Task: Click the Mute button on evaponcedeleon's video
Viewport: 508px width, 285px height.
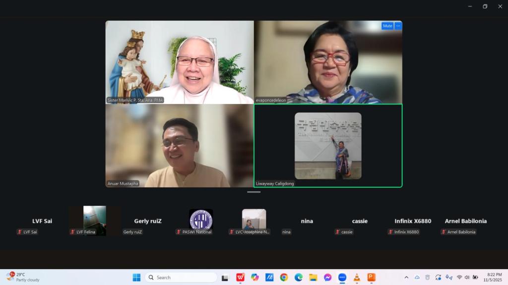Action: [x=387, y=26]
